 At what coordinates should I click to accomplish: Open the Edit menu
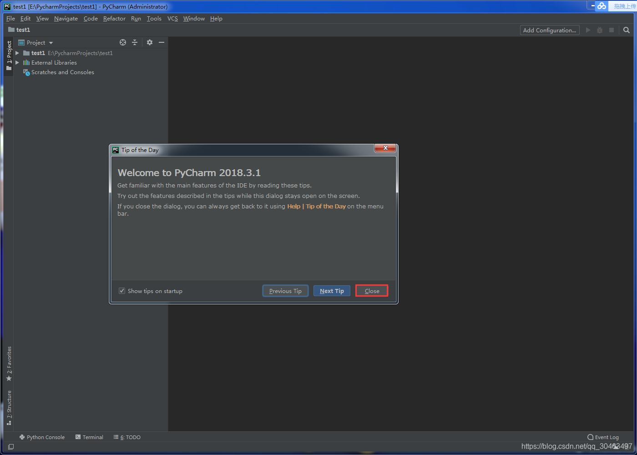[25, 19]
